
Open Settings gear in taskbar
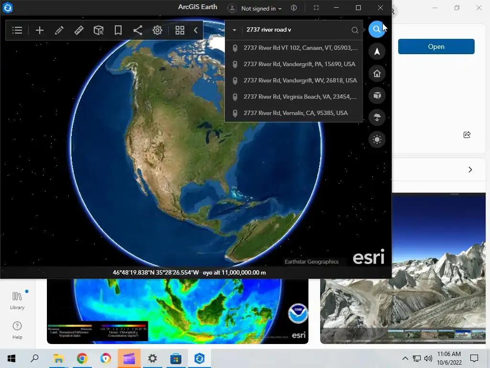(x=153, y=358)
